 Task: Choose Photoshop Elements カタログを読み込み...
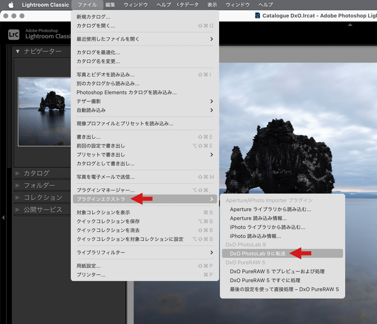click(x=145, y=92)
